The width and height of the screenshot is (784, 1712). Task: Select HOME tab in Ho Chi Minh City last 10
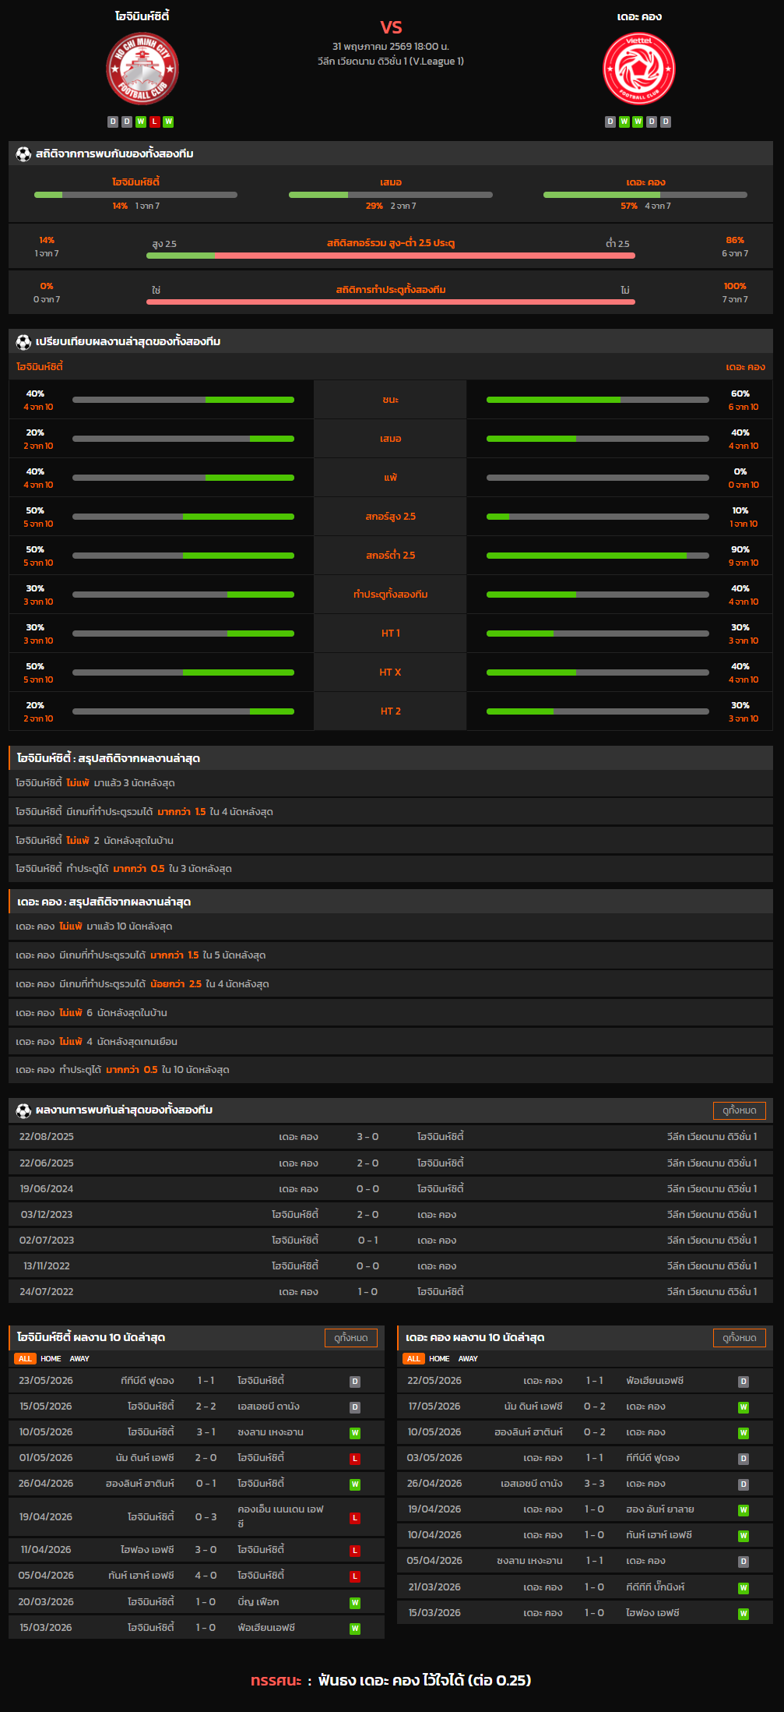(x=51, y=1358)
